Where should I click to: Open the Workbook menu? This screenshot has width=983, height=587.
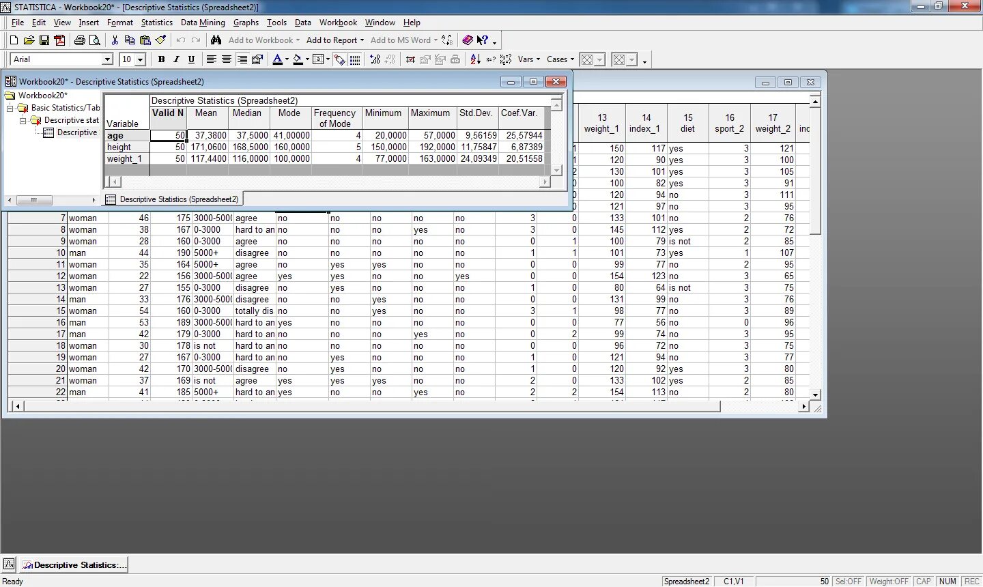point(338,23)
